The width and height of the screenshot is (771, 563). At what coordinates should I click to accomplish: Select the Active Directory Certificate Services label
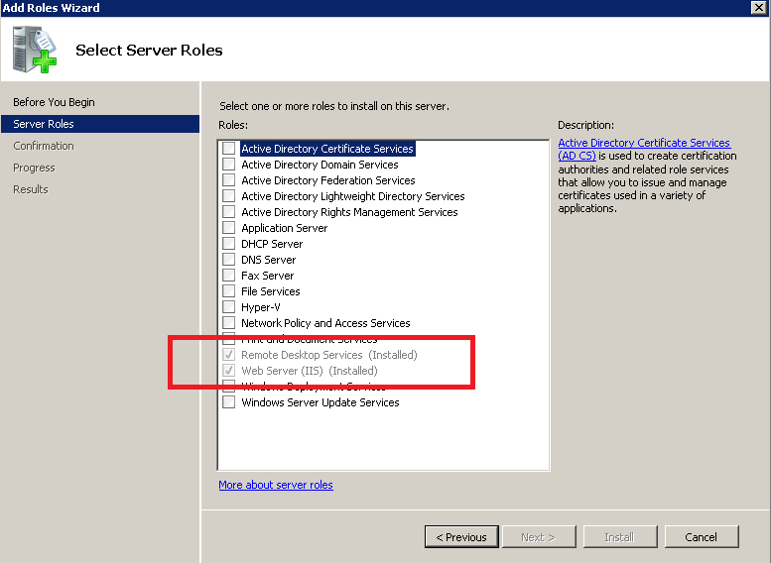pyautogui.click(x=327, y=149)
